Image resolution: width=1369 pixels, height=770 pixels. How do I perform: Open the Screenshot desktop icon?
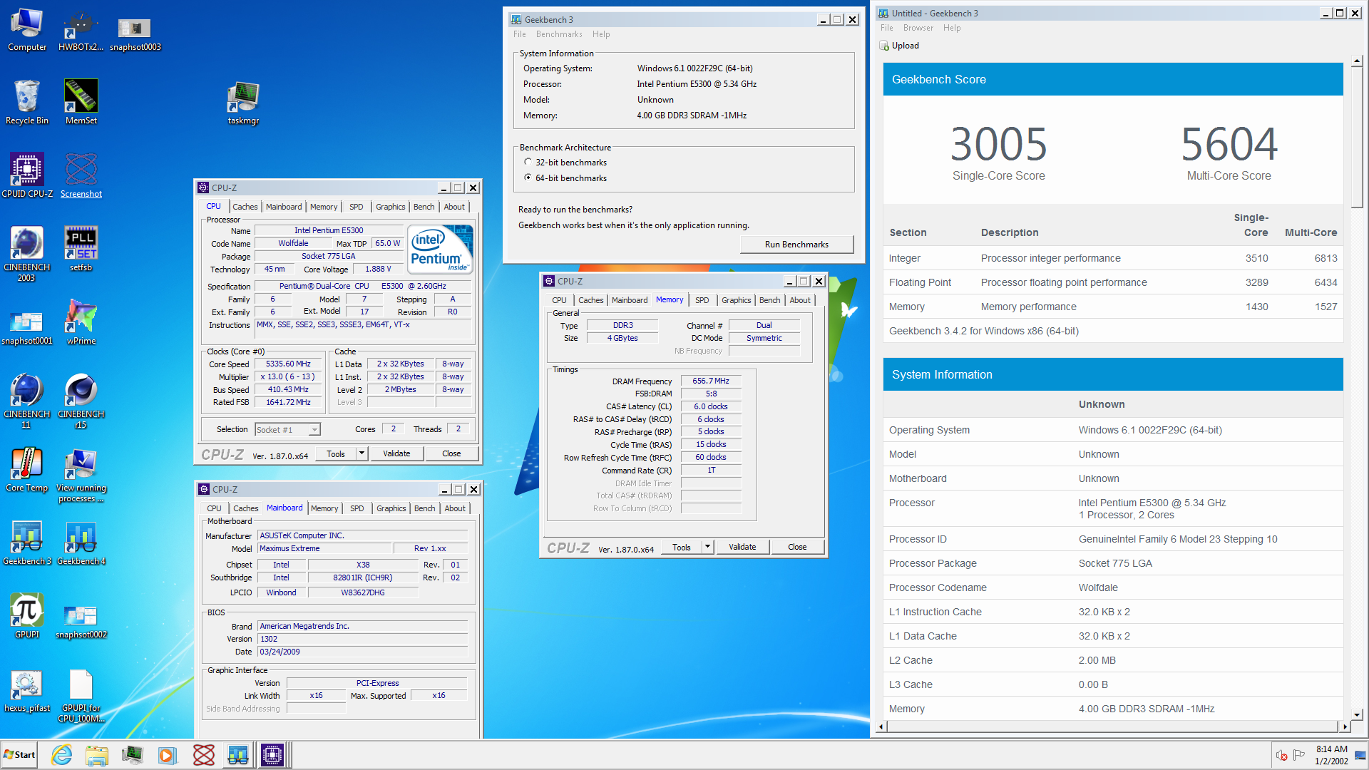tap(81, 176)
